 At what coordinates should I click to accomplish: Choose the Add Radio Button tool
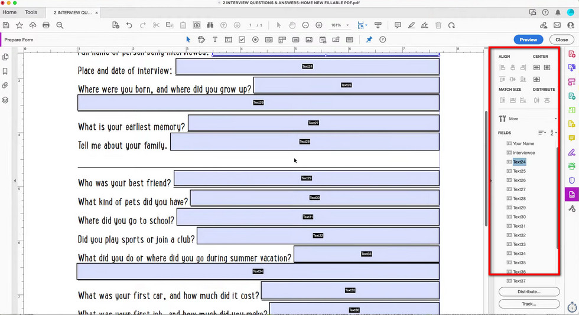(x=255, y=40)
